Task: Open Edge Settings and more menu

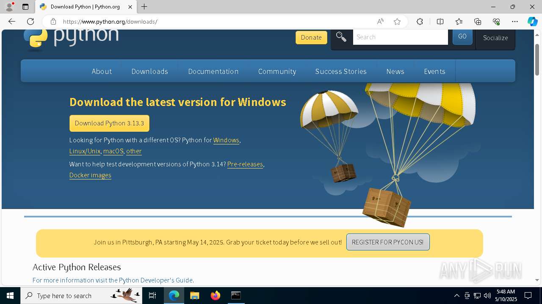Action: point(515,22)
